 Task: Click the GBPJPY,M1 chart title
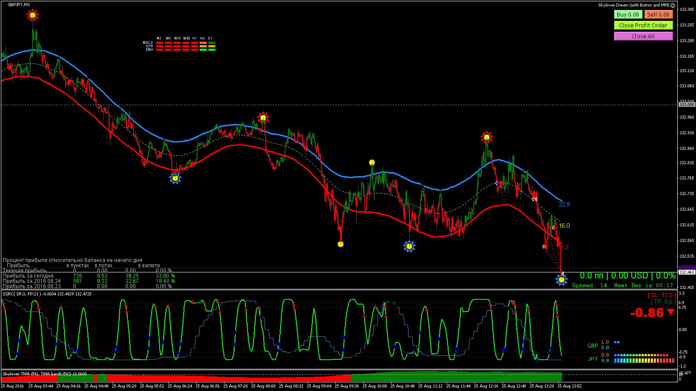click(19, 4)
